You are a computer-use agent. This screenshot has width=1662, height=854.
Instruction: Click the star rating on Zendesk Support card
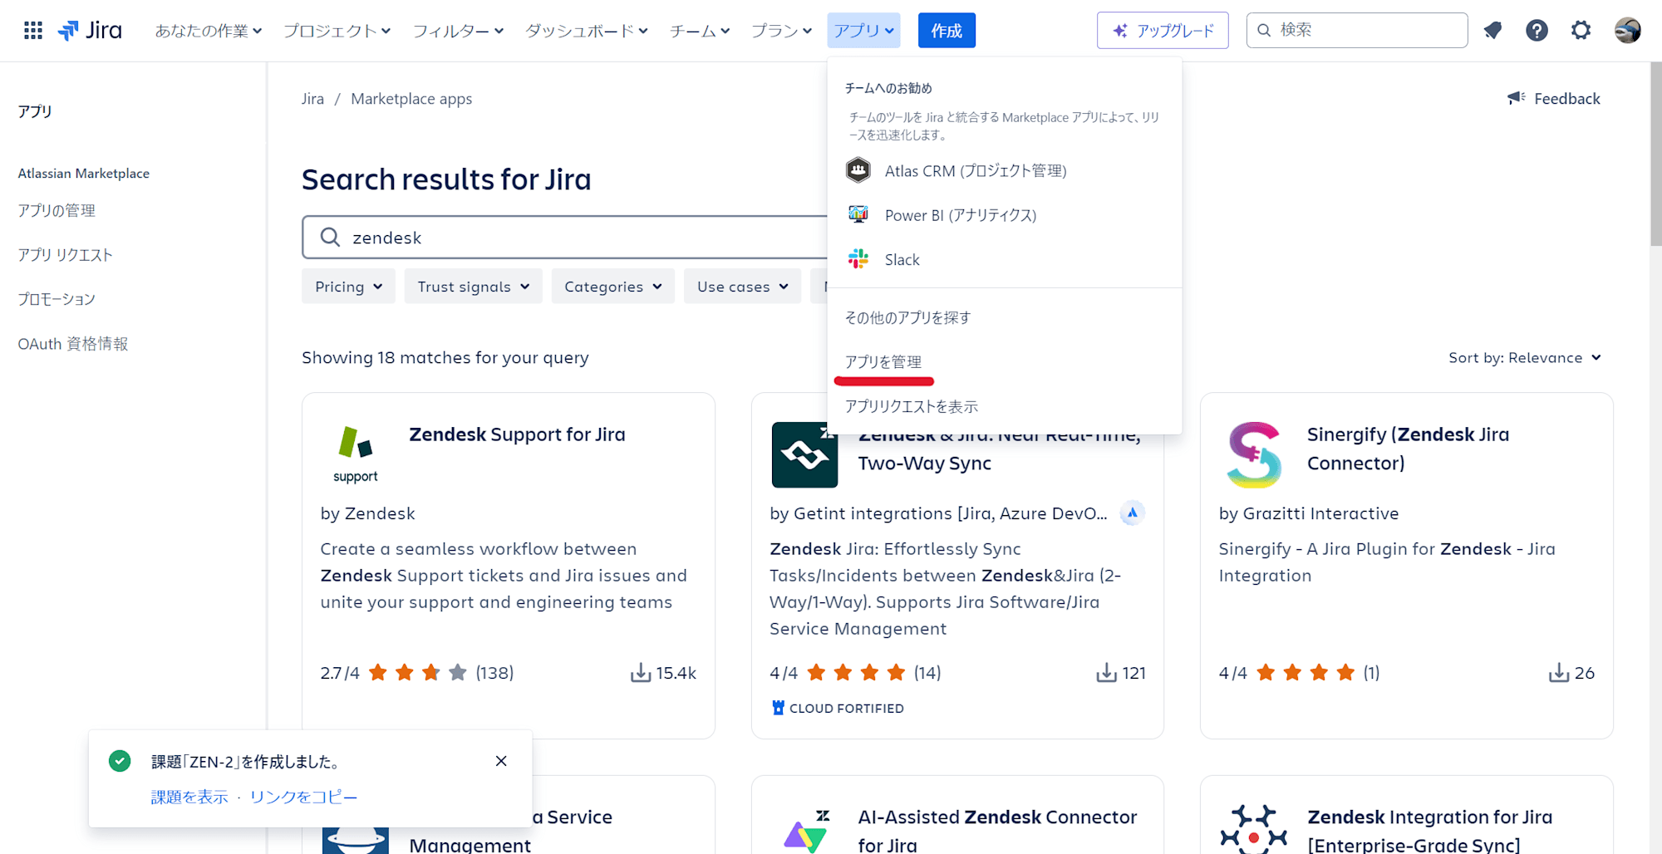[418, 673]
